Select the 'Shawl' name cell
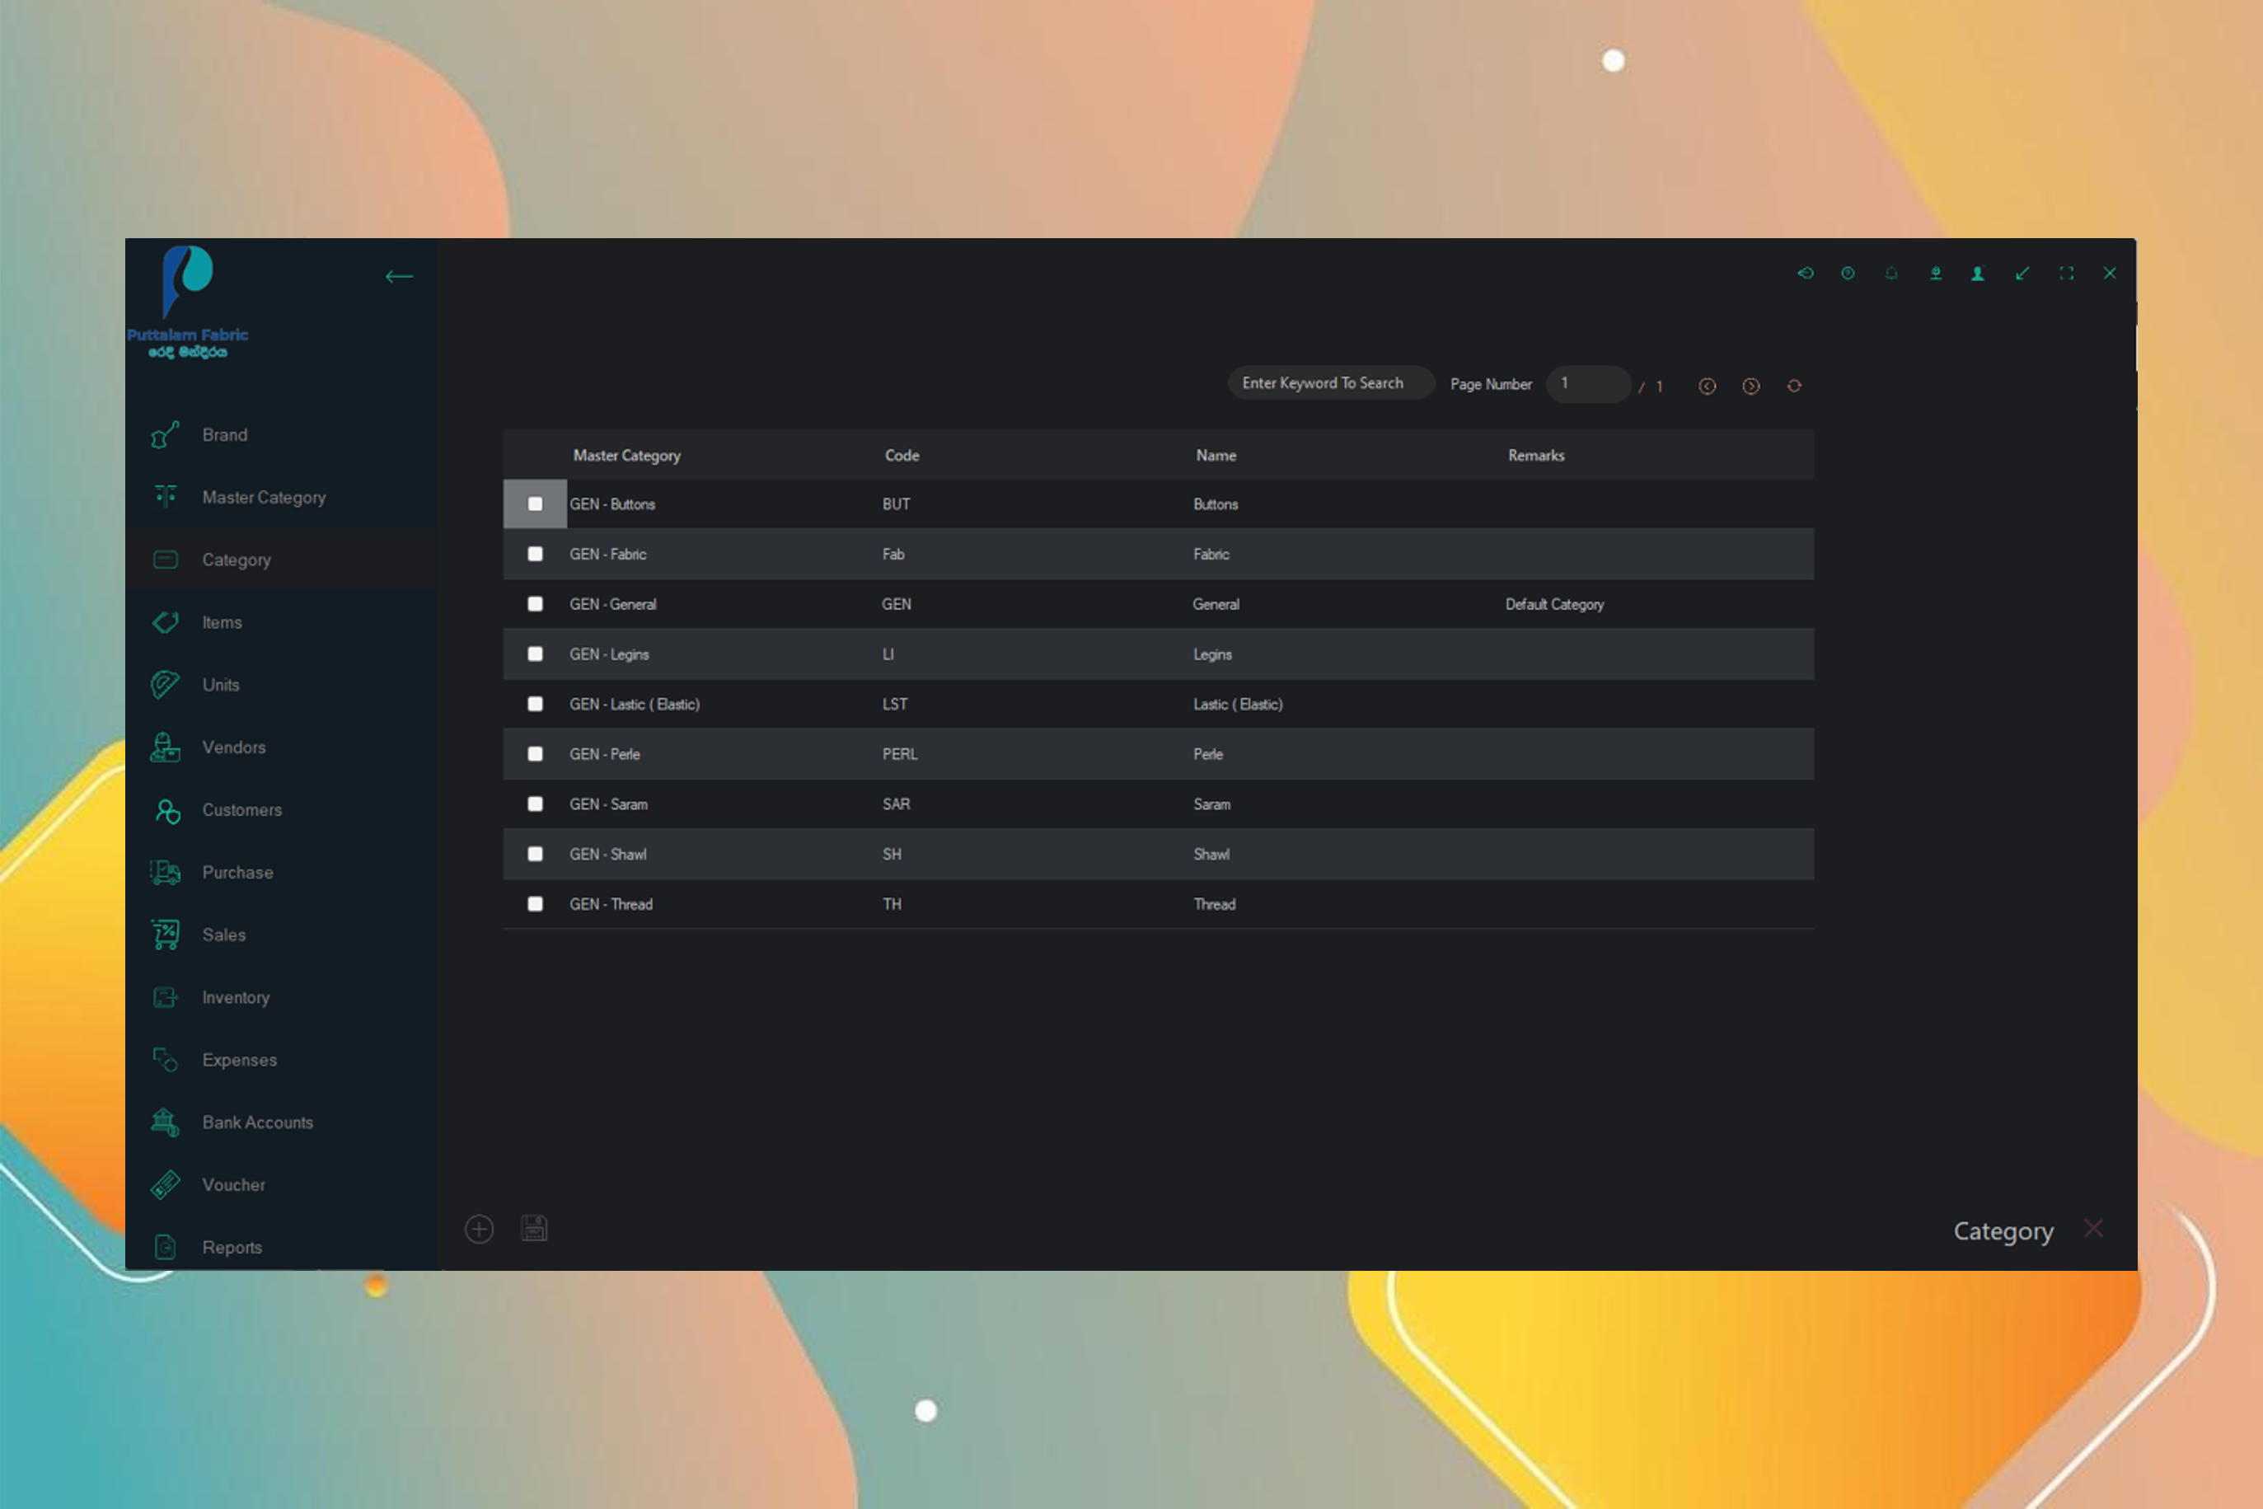The height and width of the screenshot is (1509, 2263). click(x=1211, y=855)
